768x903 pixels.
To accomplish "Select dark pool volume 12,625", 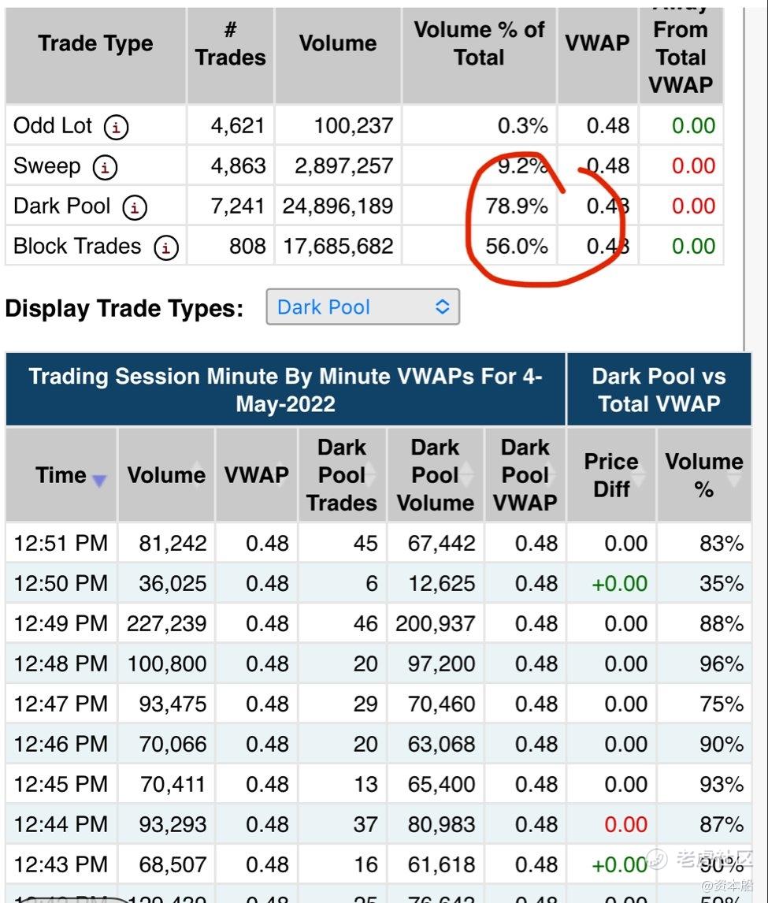I will point(442,583).
